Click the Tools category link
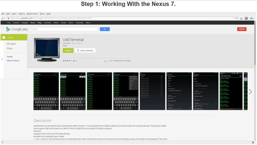Viewport: 257px width, 145px height. click(65, 46)
